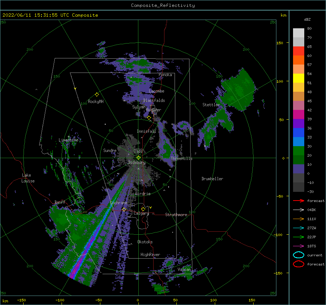Click the Ponoka town label
This screenshot has width=326, height=305.
[x=165, y=75]
